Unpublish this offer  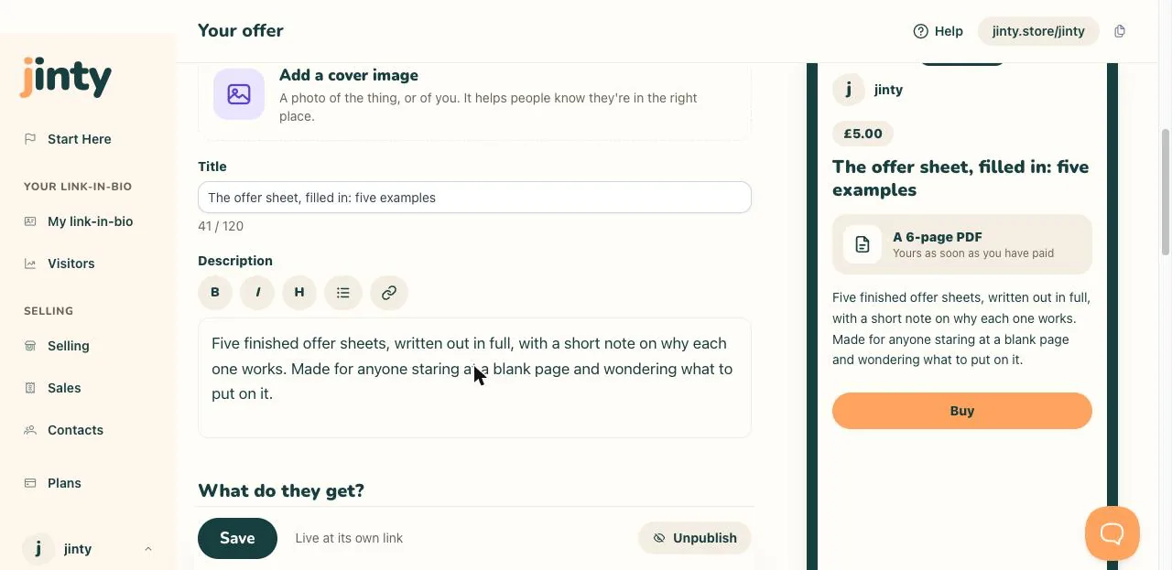tap(694, 538)
